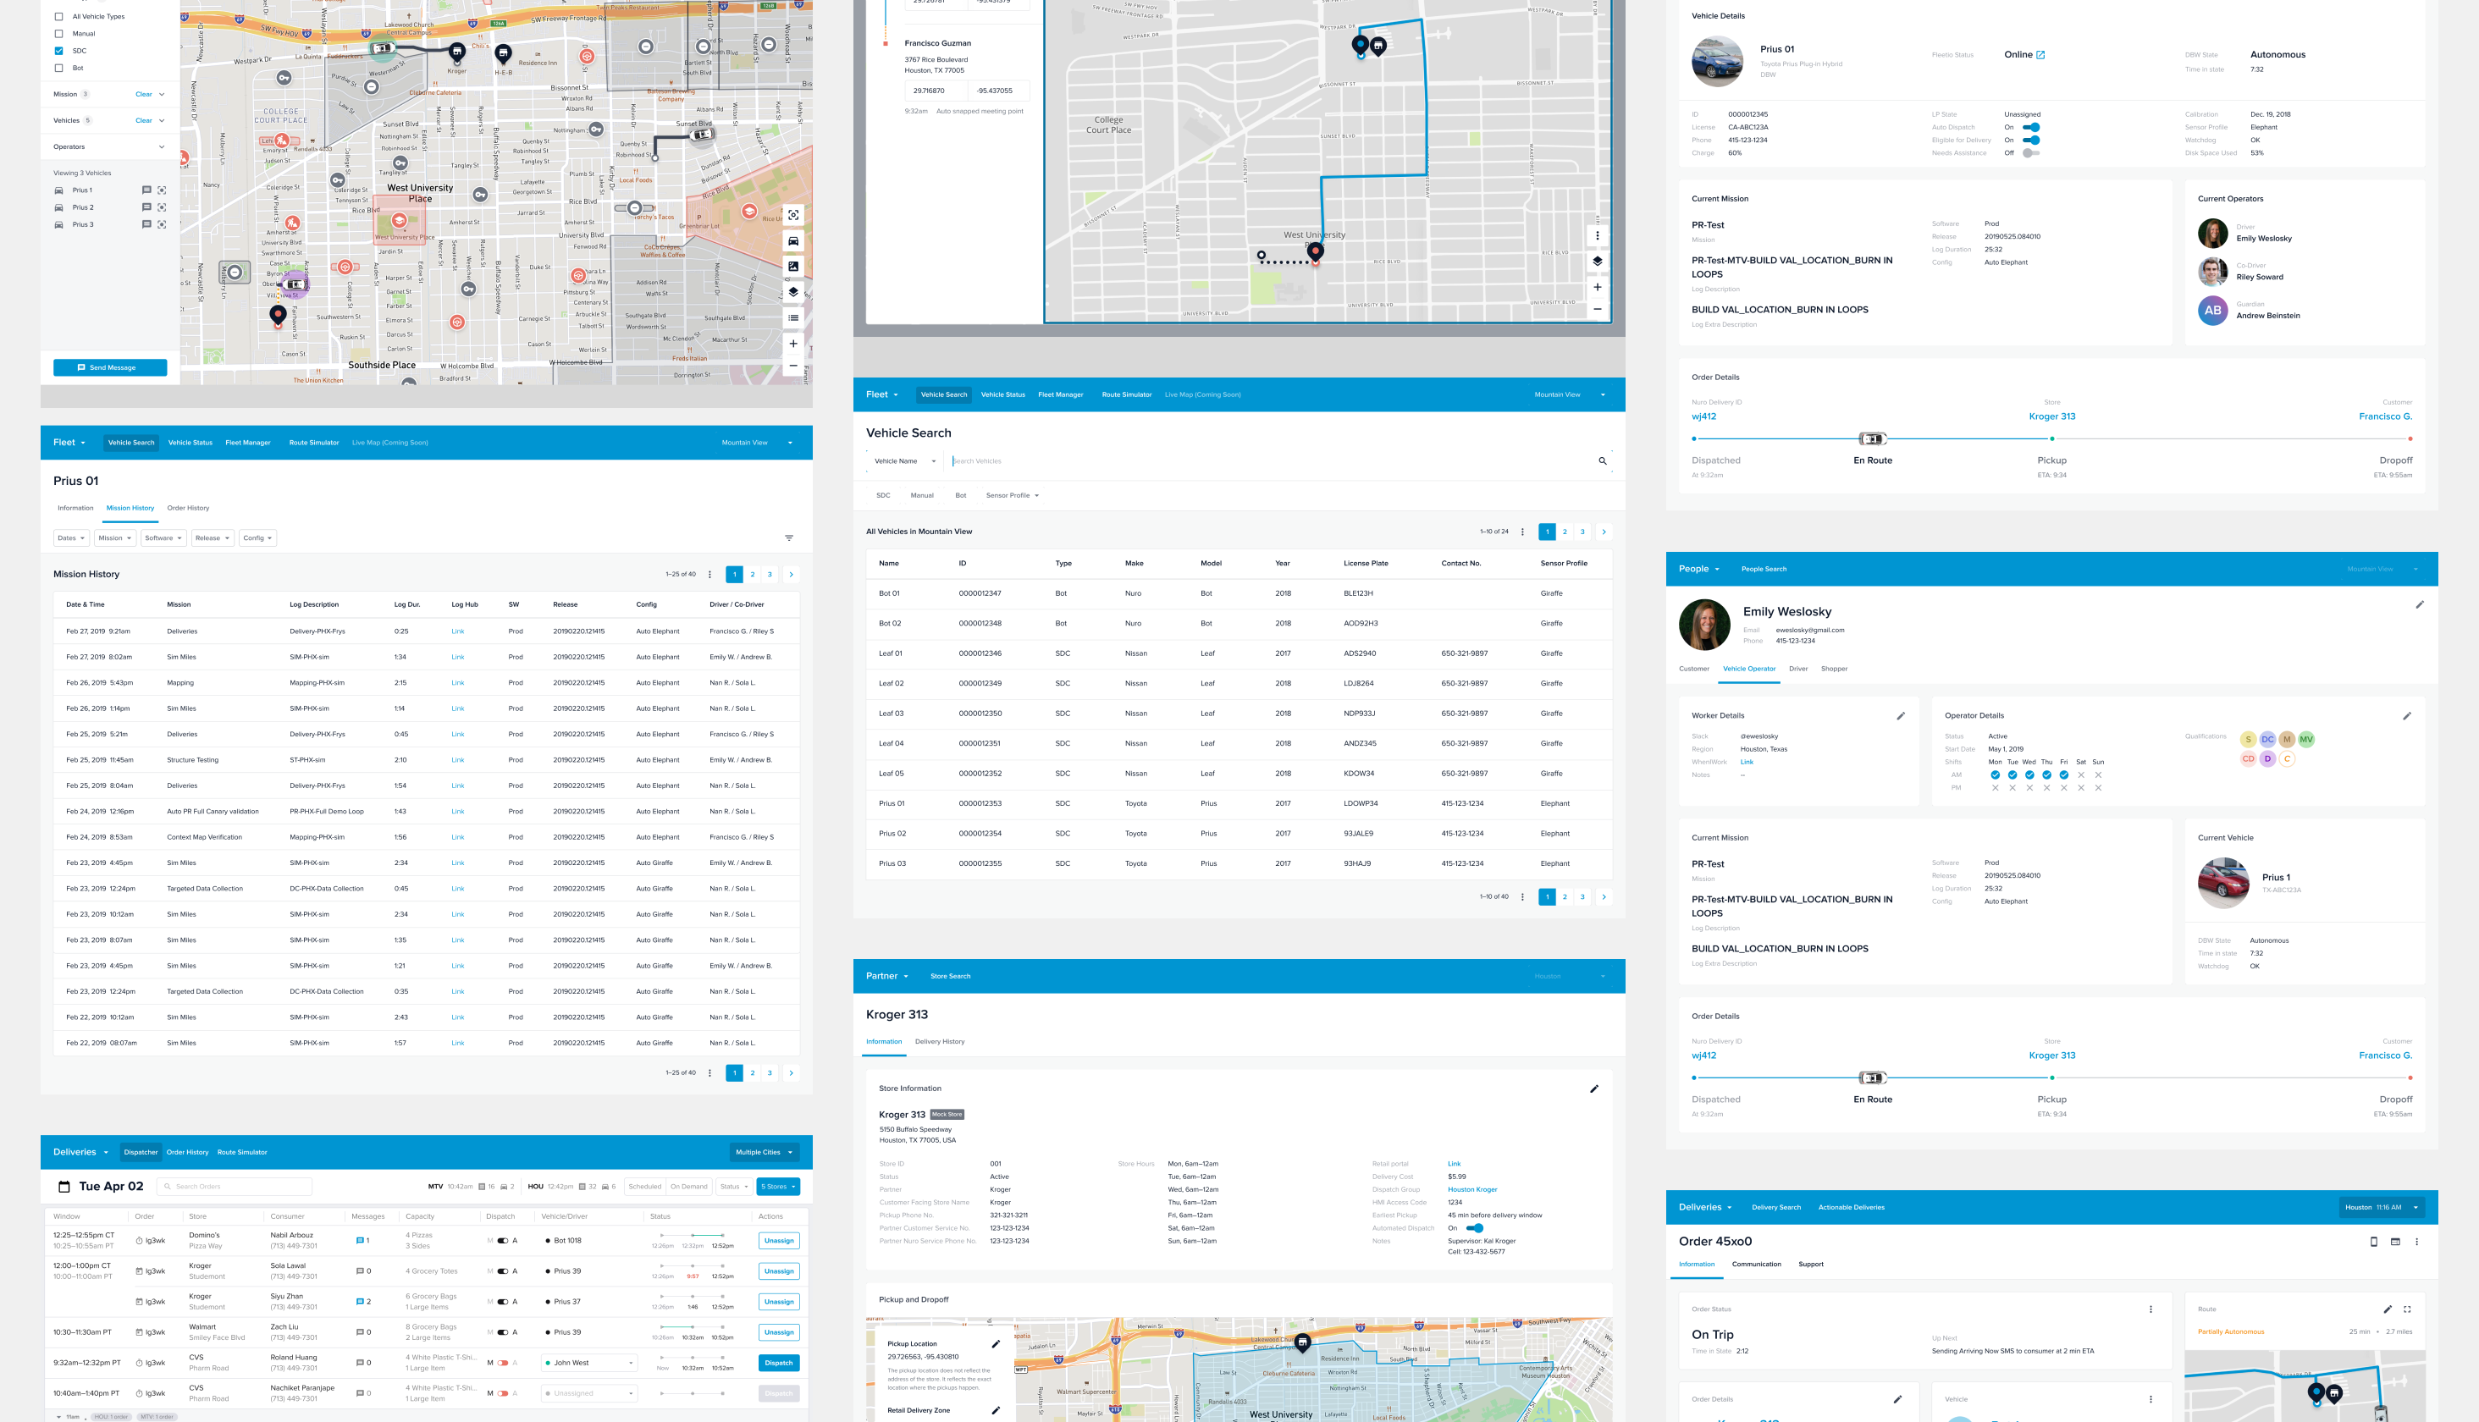
Task: Toggle Auto Dispatch switch in Vehicle Details
Action: tap(2032, 127)
